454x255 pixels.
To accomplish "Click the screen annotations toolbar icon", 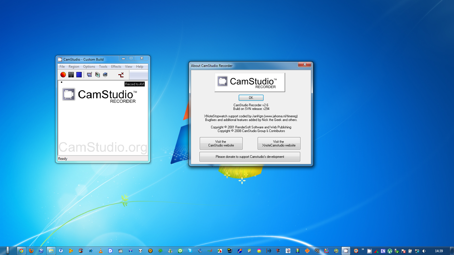I will (98, 75).
